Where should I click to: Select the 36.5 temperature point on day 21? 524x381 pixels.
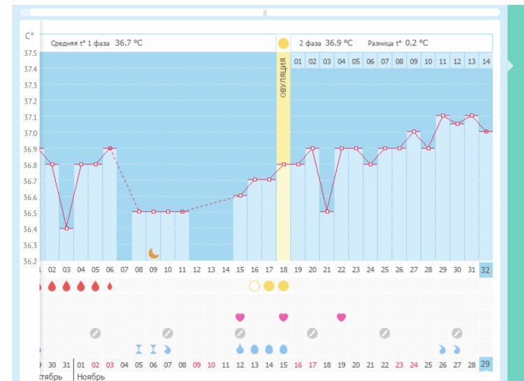pos(327,212)
